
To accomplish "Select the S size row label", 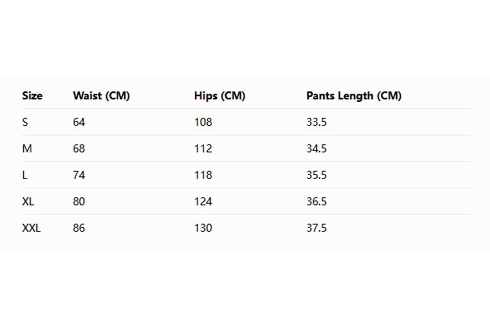I will click(x=25, y=122).
